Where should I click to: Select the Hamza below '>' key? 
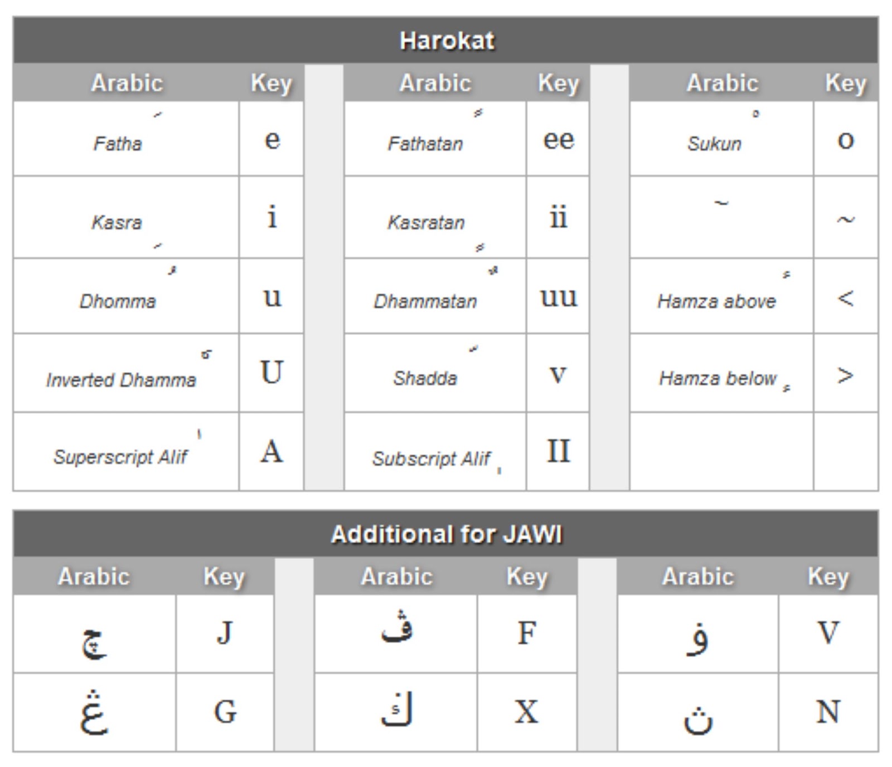coord(846,373)
